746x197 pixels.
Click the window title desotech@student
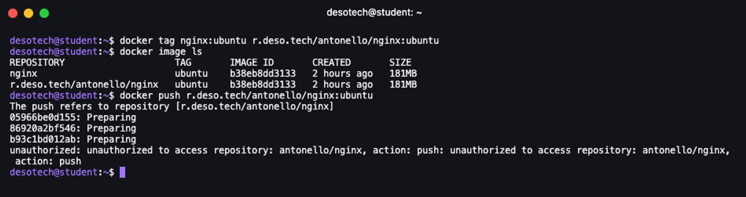(x=374, y=12)
